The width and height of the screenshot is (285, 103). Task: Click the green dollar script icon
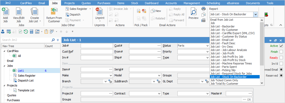click(267, 14)
